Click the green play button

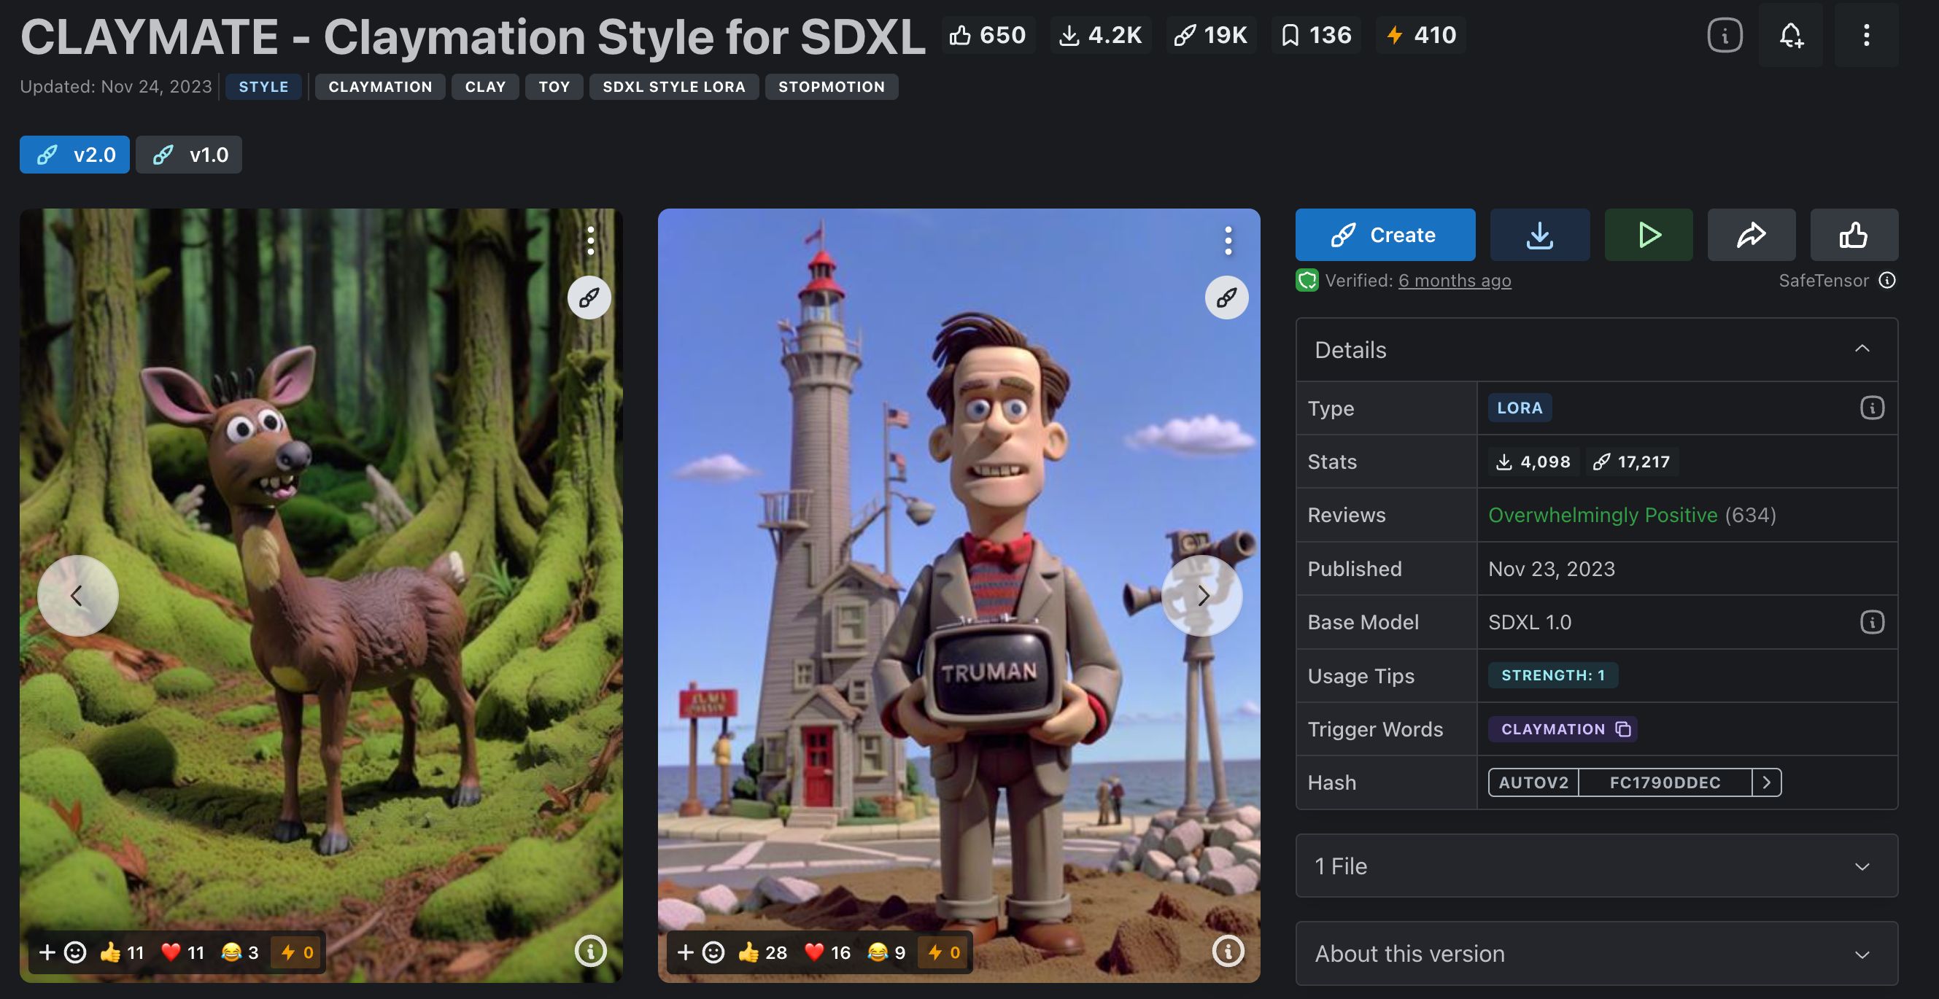(1649, 235)
